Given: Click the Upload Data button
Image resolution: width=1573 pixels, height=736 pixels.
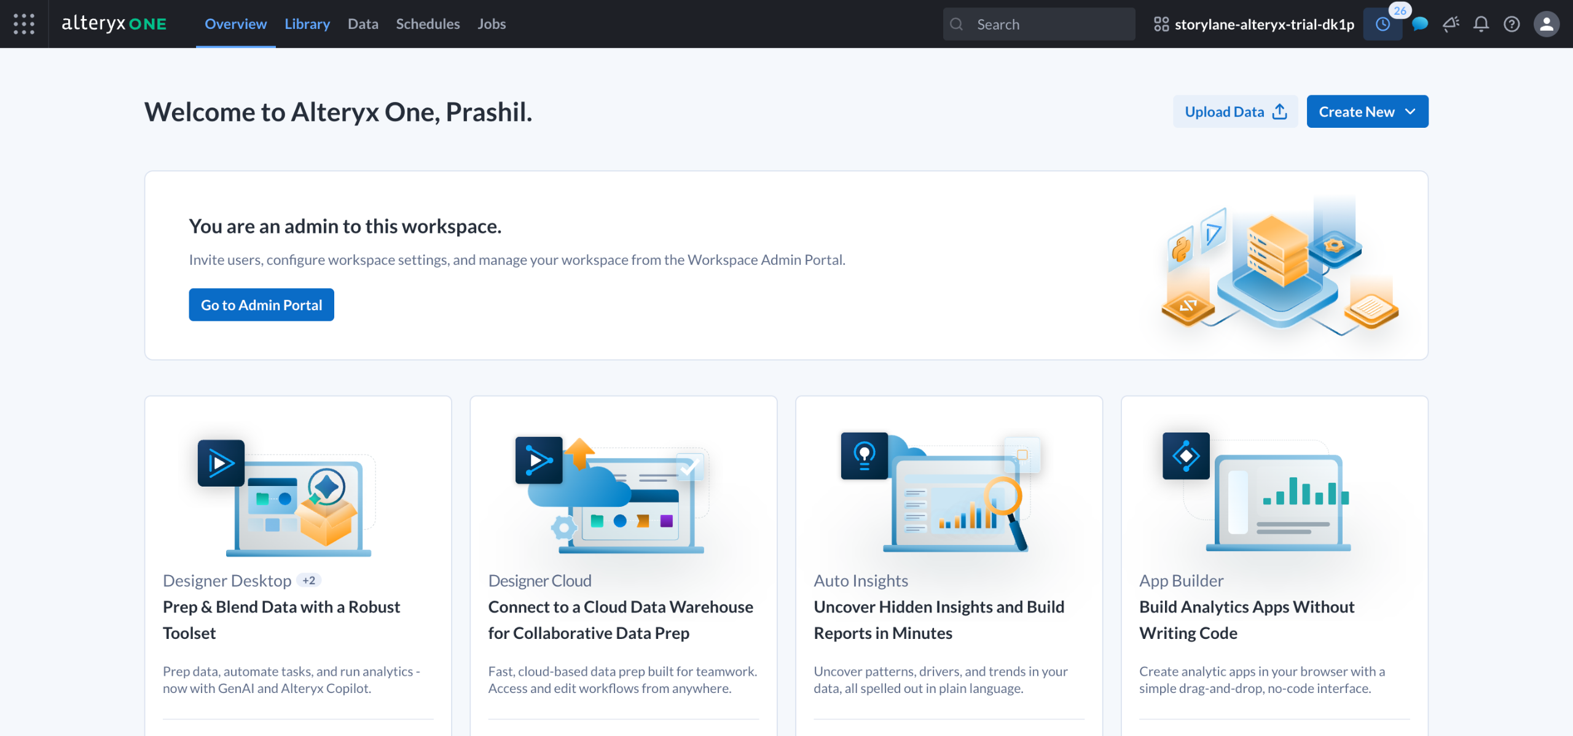Looking at the screenshot, I should click(x=1235, y=112).
